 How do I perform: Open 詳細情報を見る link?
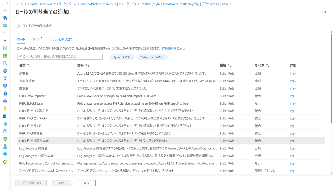(x=173, y=48)
